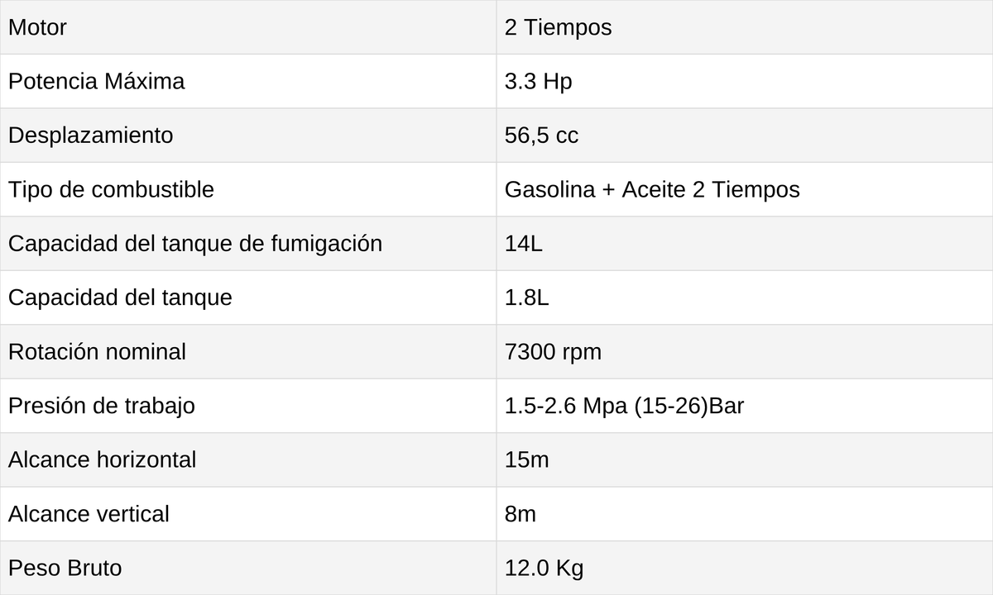Select the Potencia Máxima row label

248,81
